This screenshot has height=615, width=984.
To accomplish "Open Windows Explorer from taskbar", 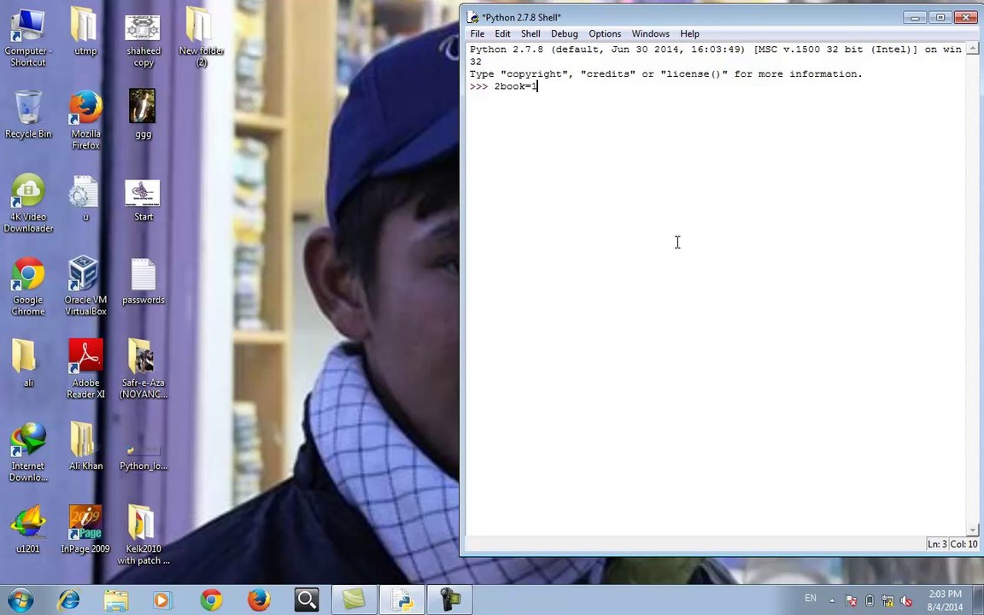I will [115, 600].
